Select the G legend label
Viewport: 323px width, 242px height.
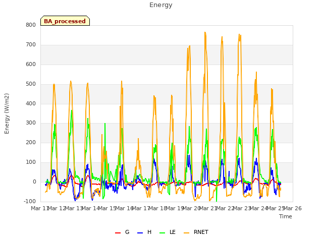(127, 232)
